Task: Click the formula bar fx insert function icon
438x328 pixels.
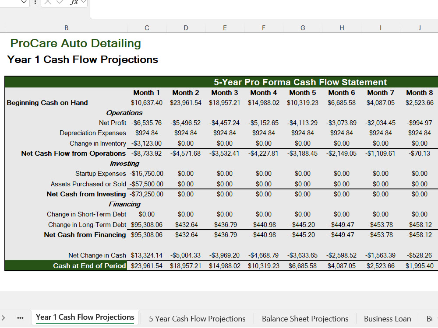Action: (x=74, y=2)
